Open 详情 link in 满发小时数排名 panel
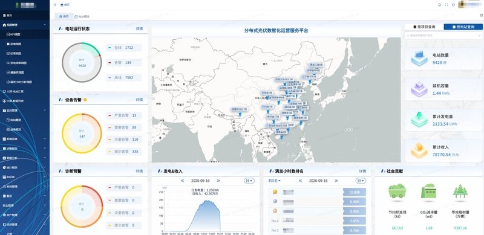The width and height of the screenshot is (484, 235). [362, 171]
